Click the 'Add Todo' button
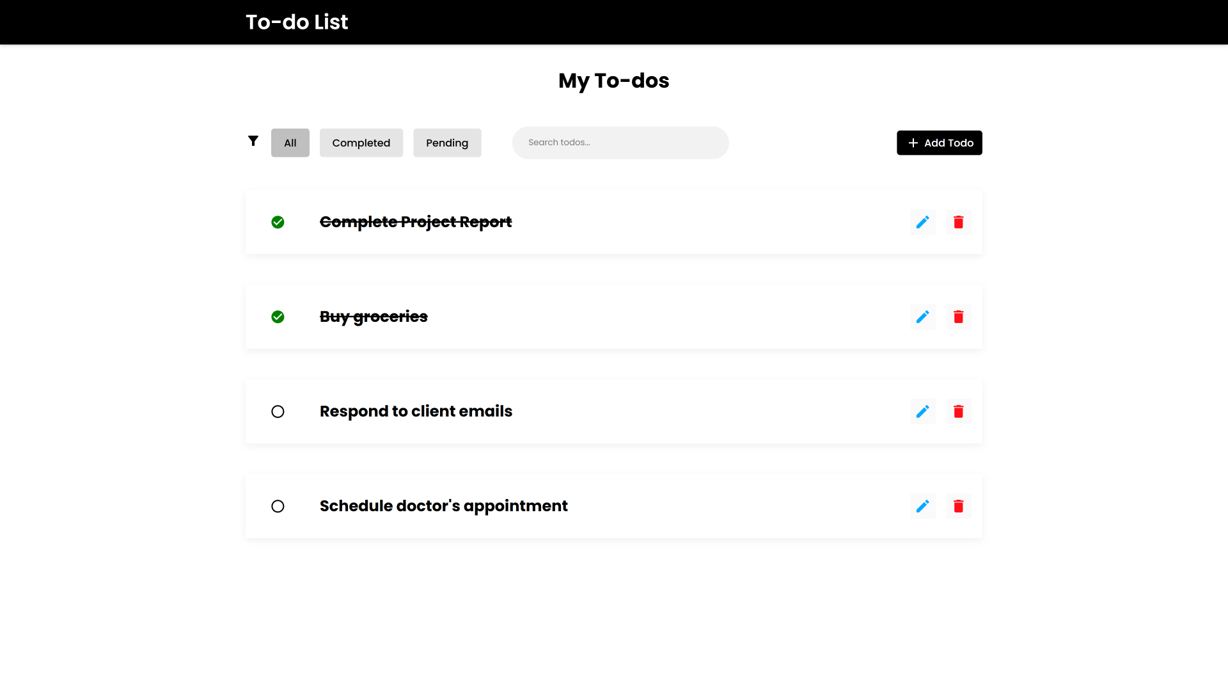The width and height of the screenshot is (1228, 691). 939,143
